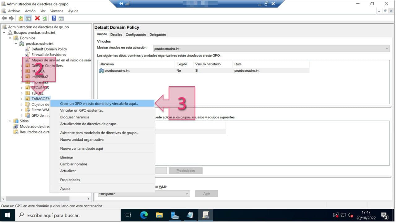The image size is (396, 223).
Task: Click the 'Vínculo habilitado' column header
Action: tap(213, 64)
